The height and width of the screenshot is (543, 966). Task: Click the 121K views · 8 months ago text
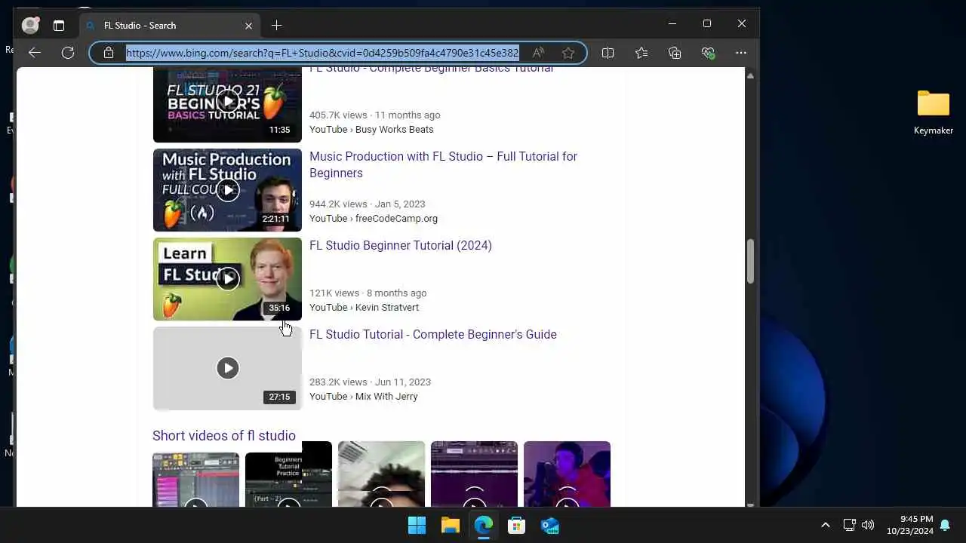tap(368, 293)
